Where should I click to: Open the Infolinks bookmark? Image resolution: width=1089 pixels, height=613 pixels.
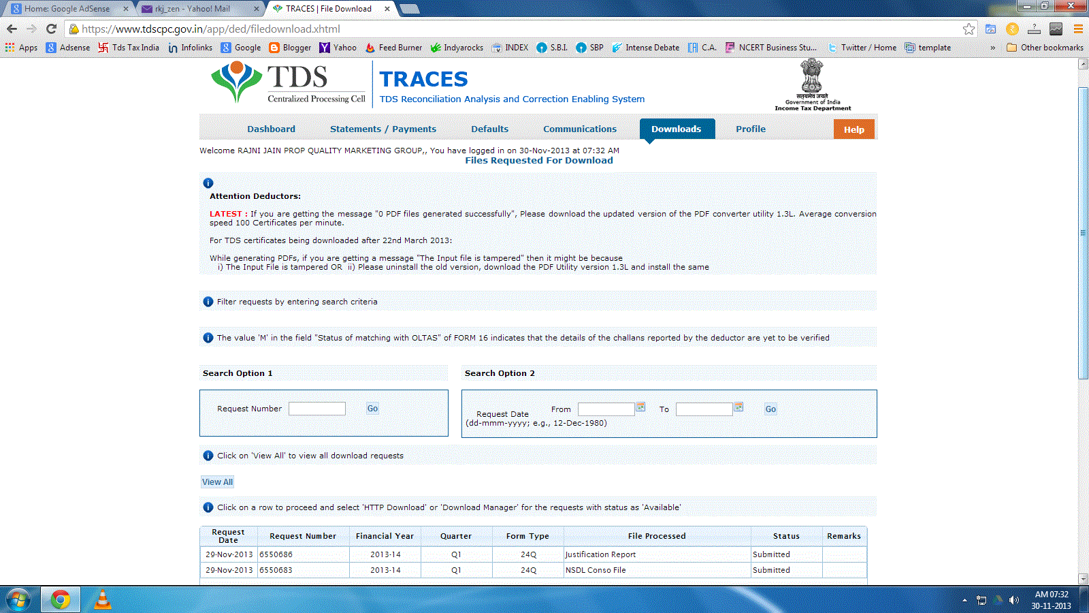[190, 48]
